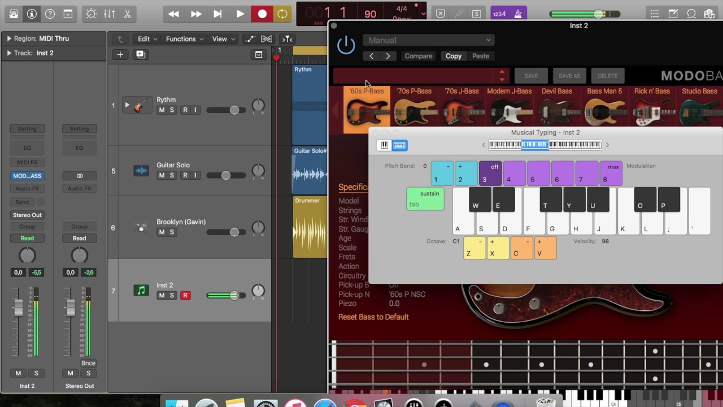
Task: Rewind the playhead
Action: point(174,14)
